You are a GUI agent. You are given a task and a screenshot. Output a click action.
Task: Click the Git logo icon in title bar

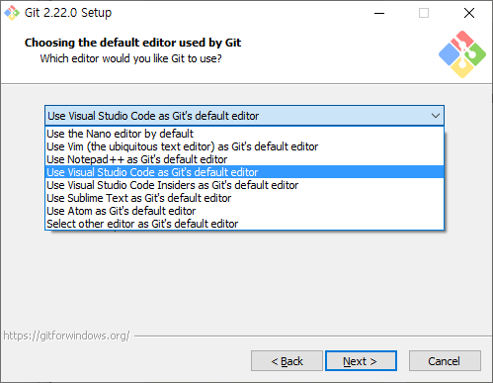click(12, 13)
